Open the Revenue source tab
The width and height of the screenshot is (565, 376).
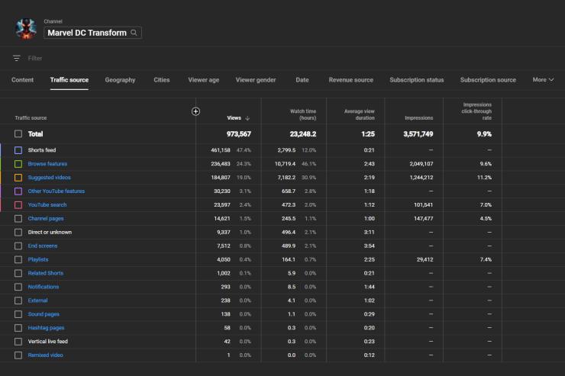(x=351, y=80)
